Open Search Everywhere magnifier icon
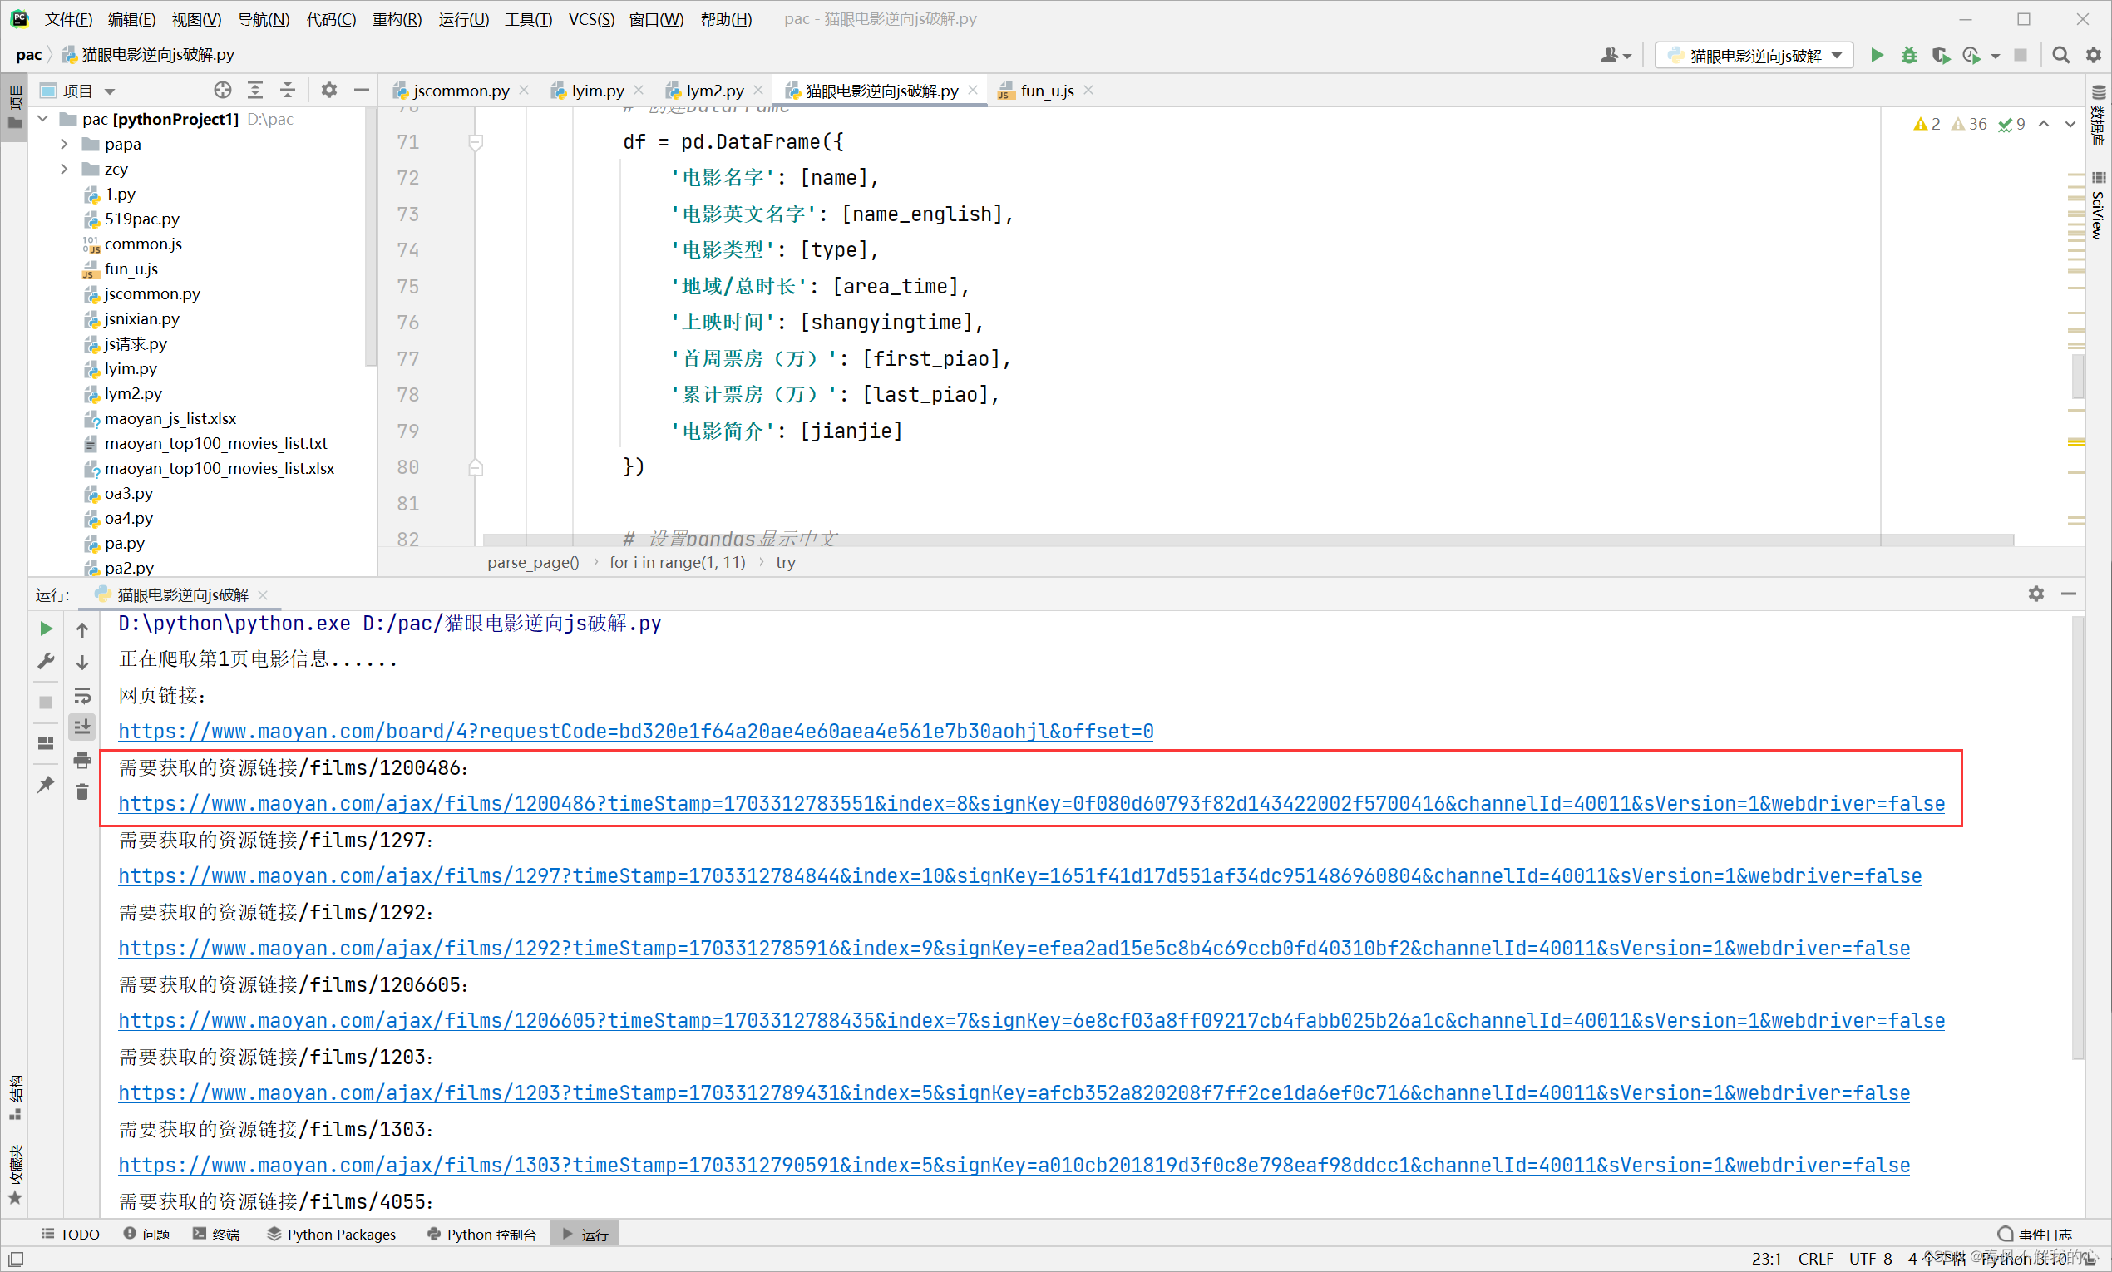The image size is (2112, 1272). 2060,55
